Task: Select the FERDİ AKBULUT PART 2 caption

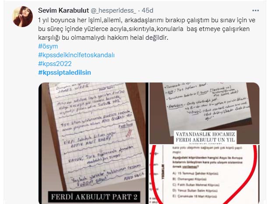Action: point(94,197)
